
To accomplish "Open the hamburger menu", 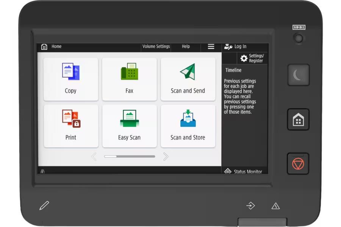I will point(211,47).
